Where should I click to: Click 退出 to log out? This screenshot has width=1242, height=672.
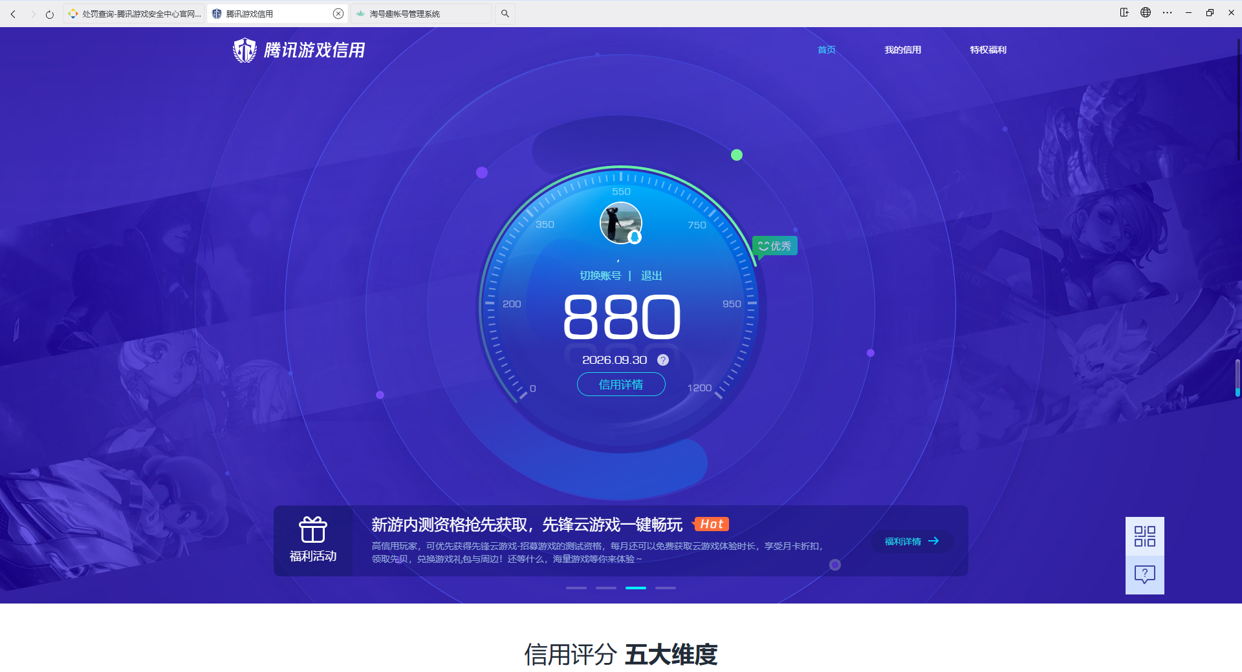click(651, 276)
